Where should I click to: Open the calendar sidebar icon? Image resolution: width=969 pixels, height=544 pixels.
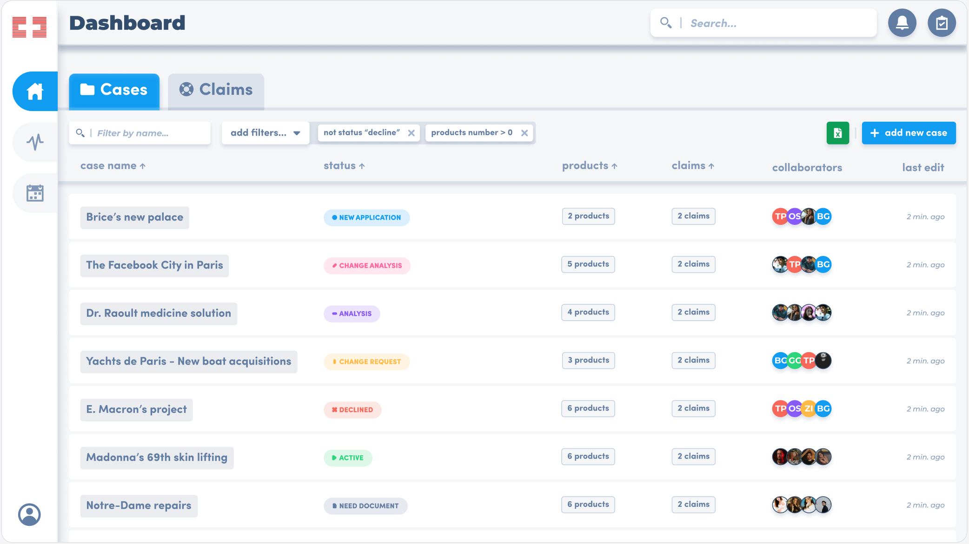click(x=35, y=193)
